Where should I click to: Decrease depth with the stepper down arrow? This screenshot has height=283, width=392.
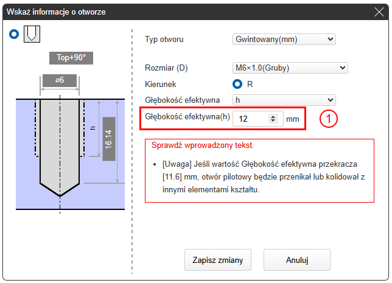point(273,122)
